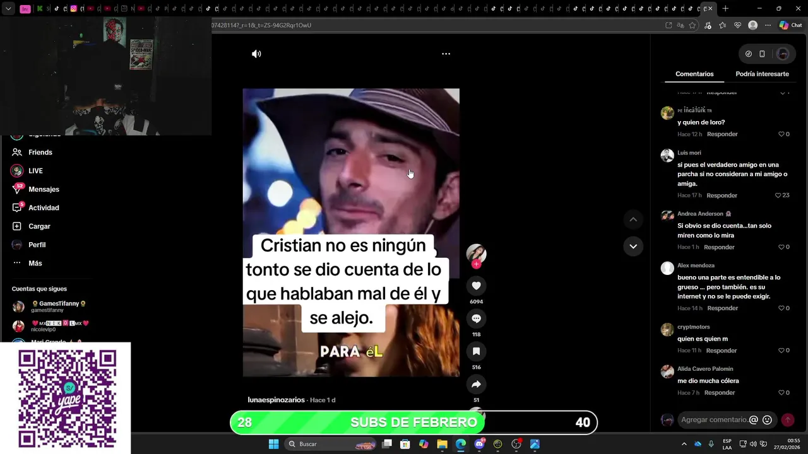
Task: Expand the Más options in the sidebar
Action: 35,263
